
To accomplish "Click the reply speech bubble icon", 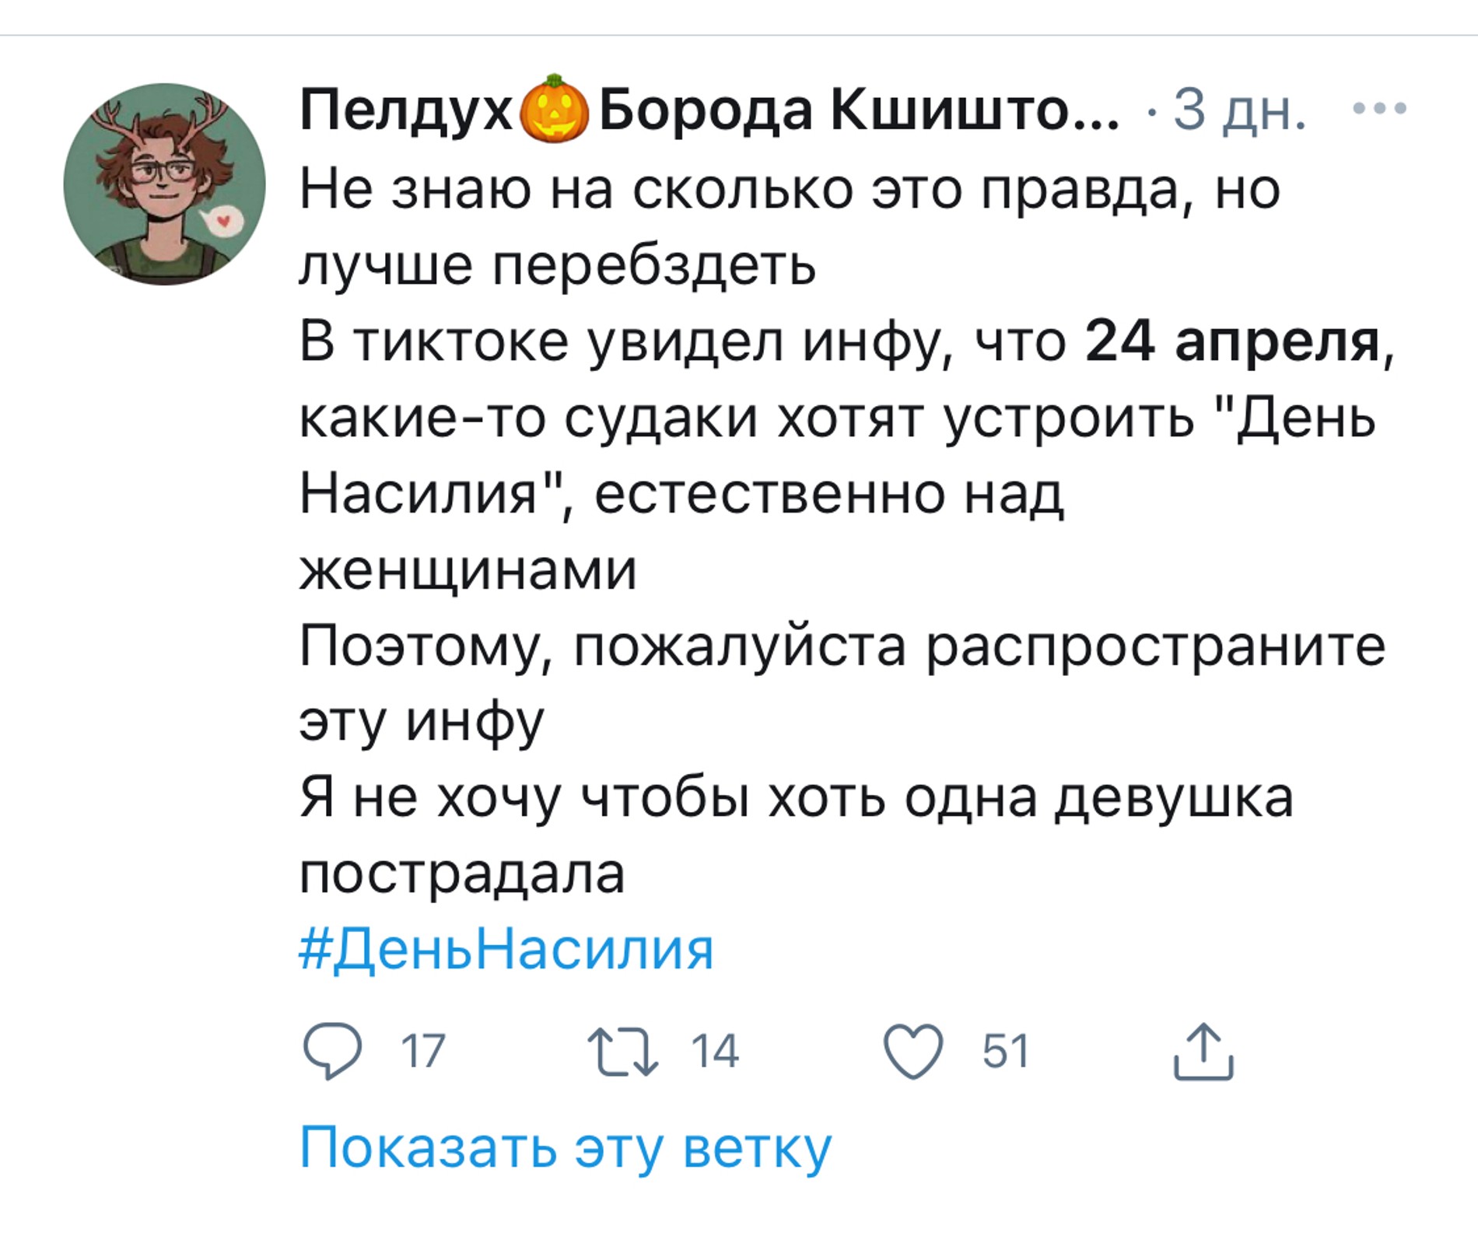I will [333, 1052].
